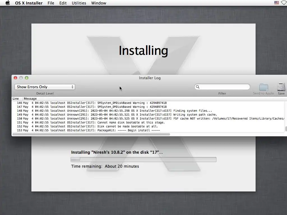Screen dimensions: 287x215
Task: Open the Utilities menu
Action: pyautogui.click(x=79, y=3)
